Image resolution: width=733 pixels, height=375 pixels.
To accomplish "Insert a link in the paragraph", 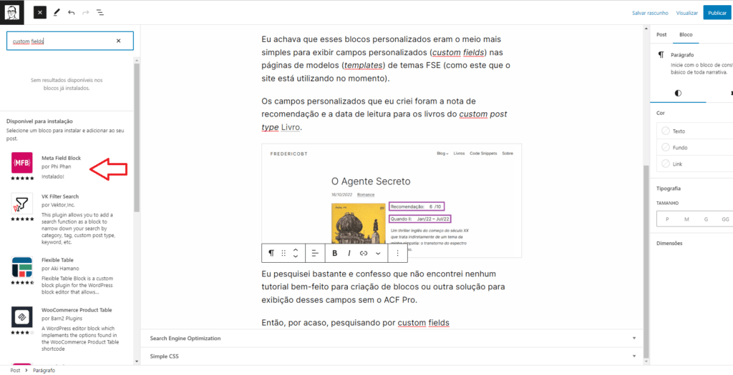I will 364,254.
